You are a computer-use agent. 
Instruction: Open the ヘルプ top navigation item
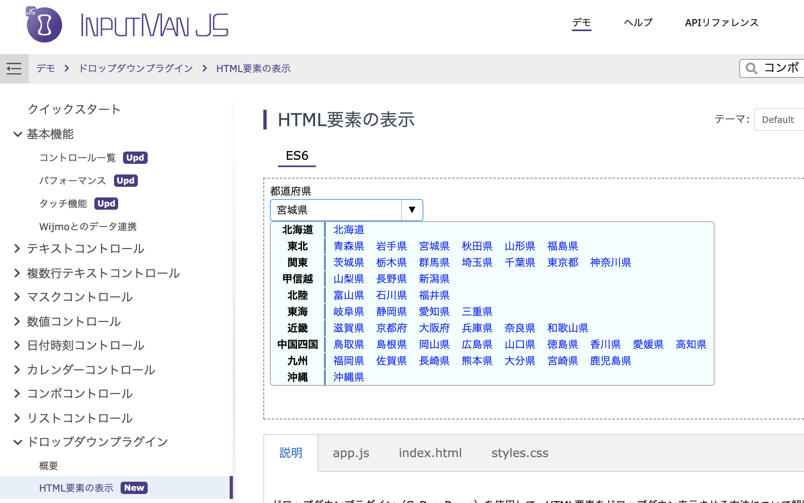click(x=638, y=23)
